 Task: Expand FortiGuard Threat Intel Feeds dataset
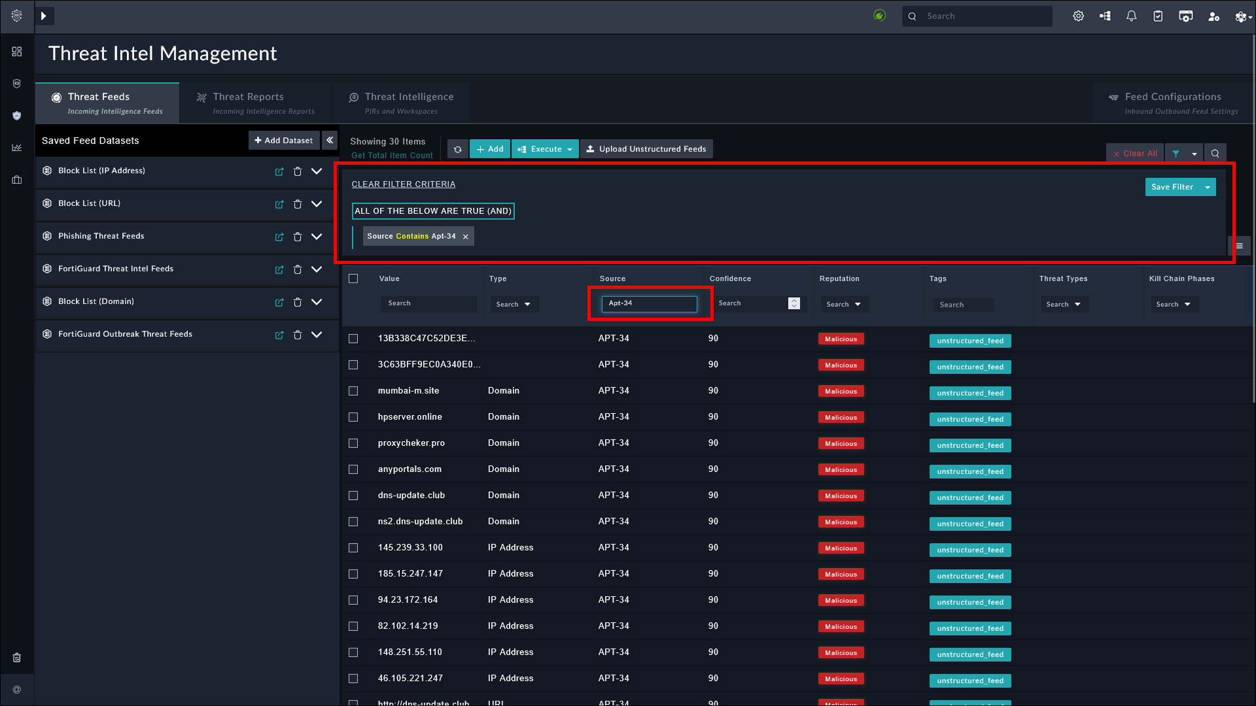click(x=317, y=269)
